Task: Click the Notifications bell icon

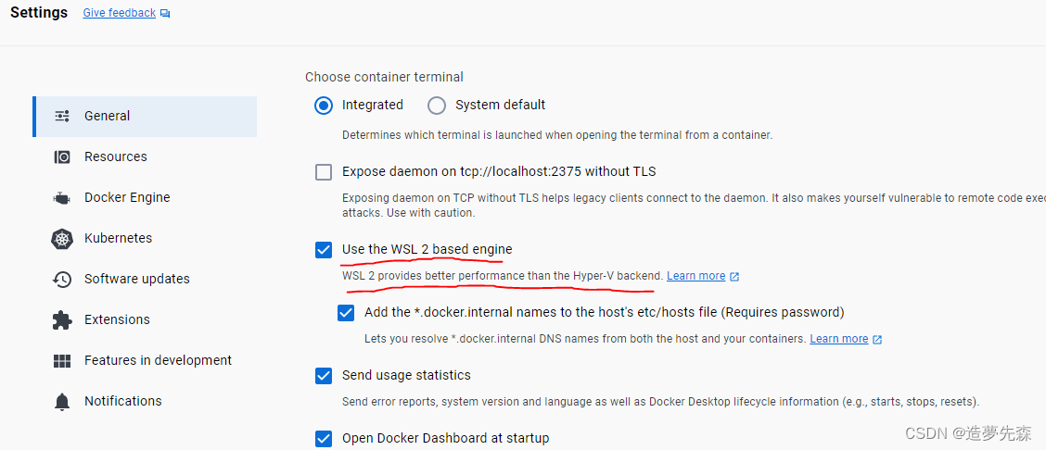Action: click(x=62, y=402)
